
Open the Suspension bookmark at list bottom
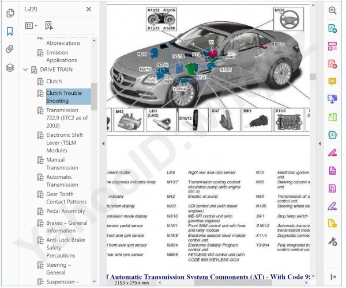pos(62,282)
